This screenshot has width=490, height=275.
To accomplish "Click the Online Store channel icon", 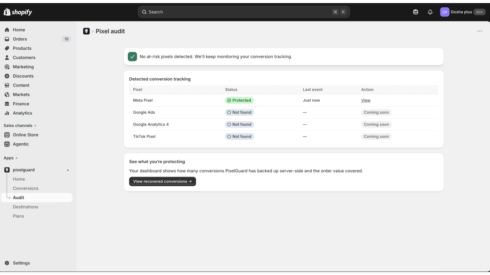I will [x=7, y=135].
